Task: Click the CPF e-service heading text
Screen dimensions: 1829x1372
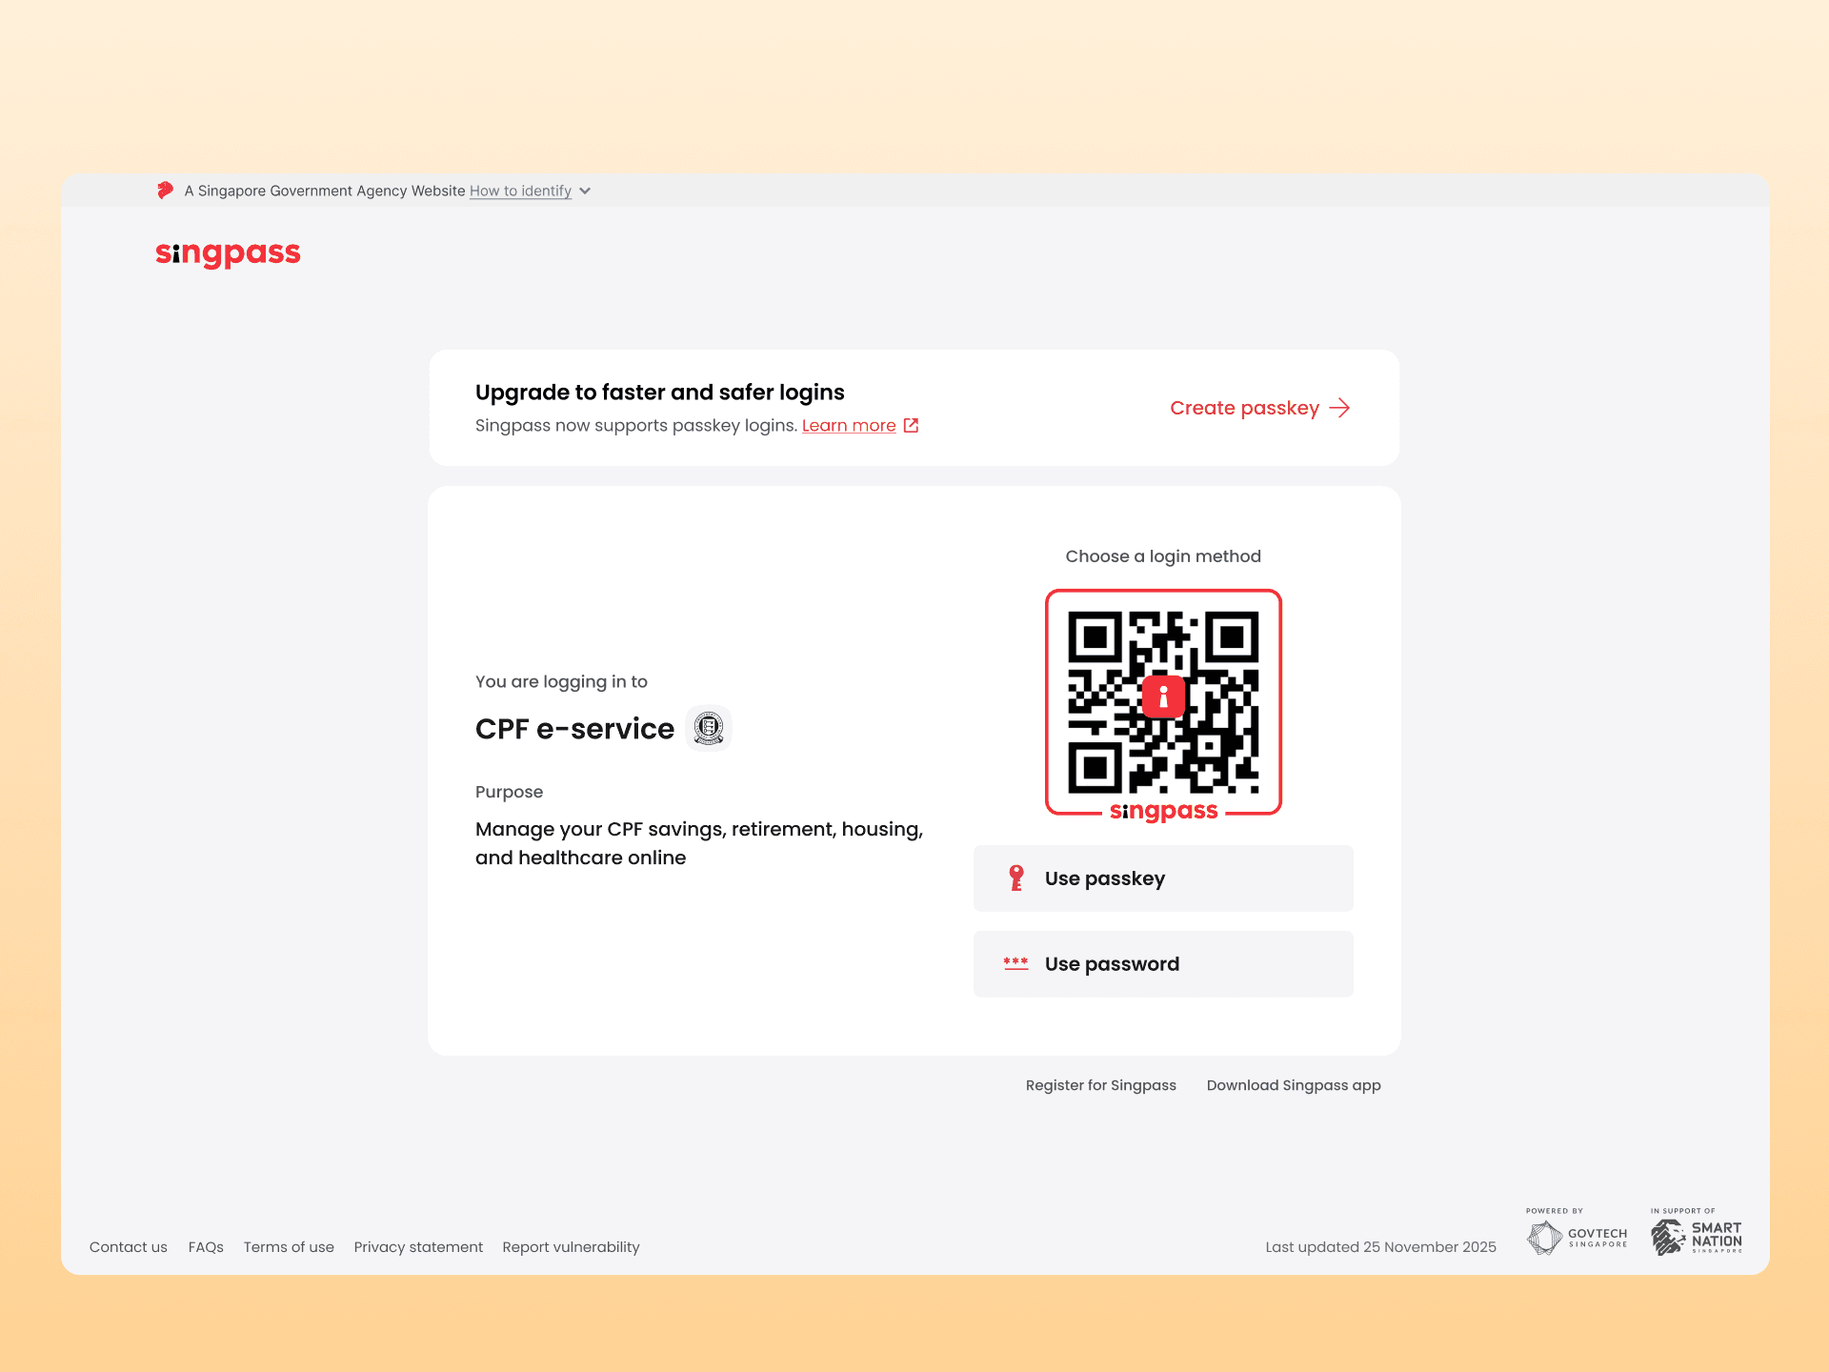Action: tap(574, 729)
